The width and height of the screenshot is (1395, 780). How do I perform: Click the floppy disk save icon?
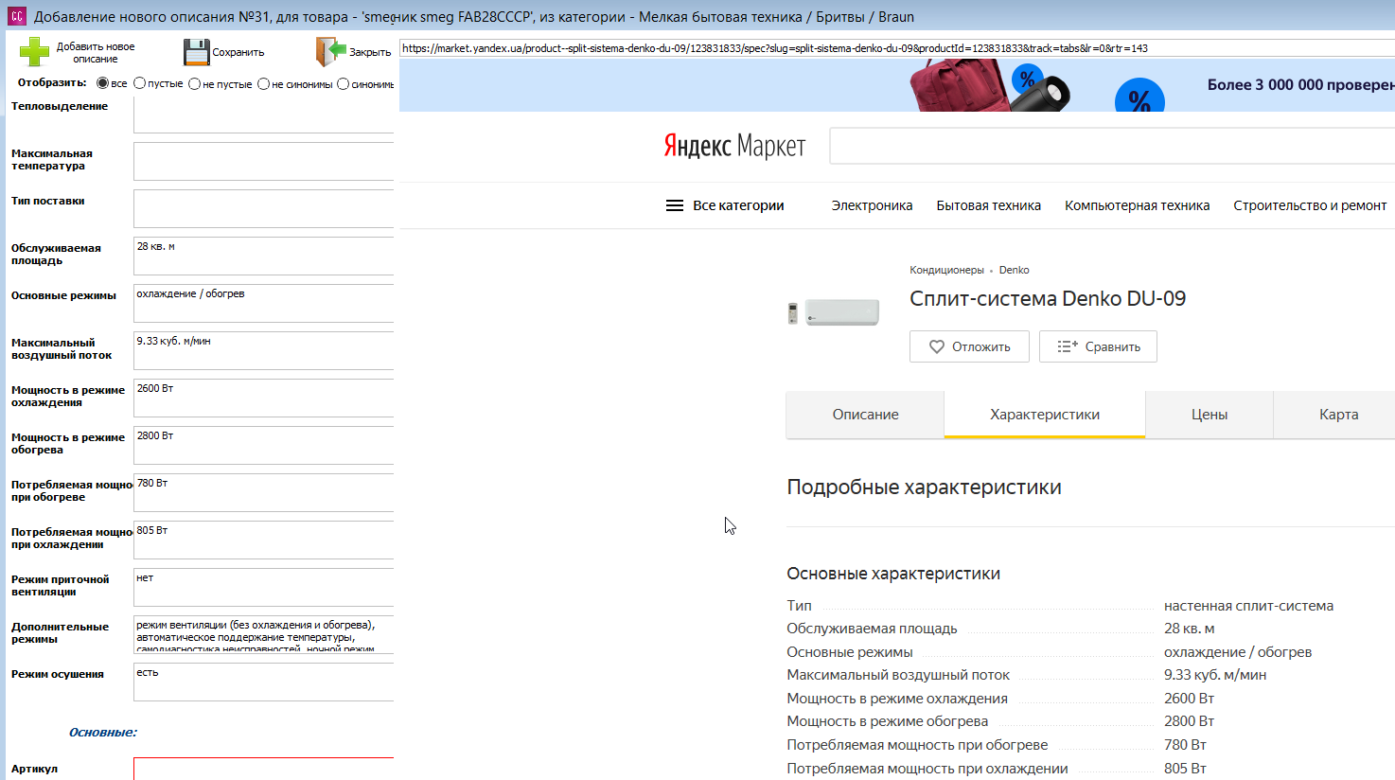click(x=196, y=52)
